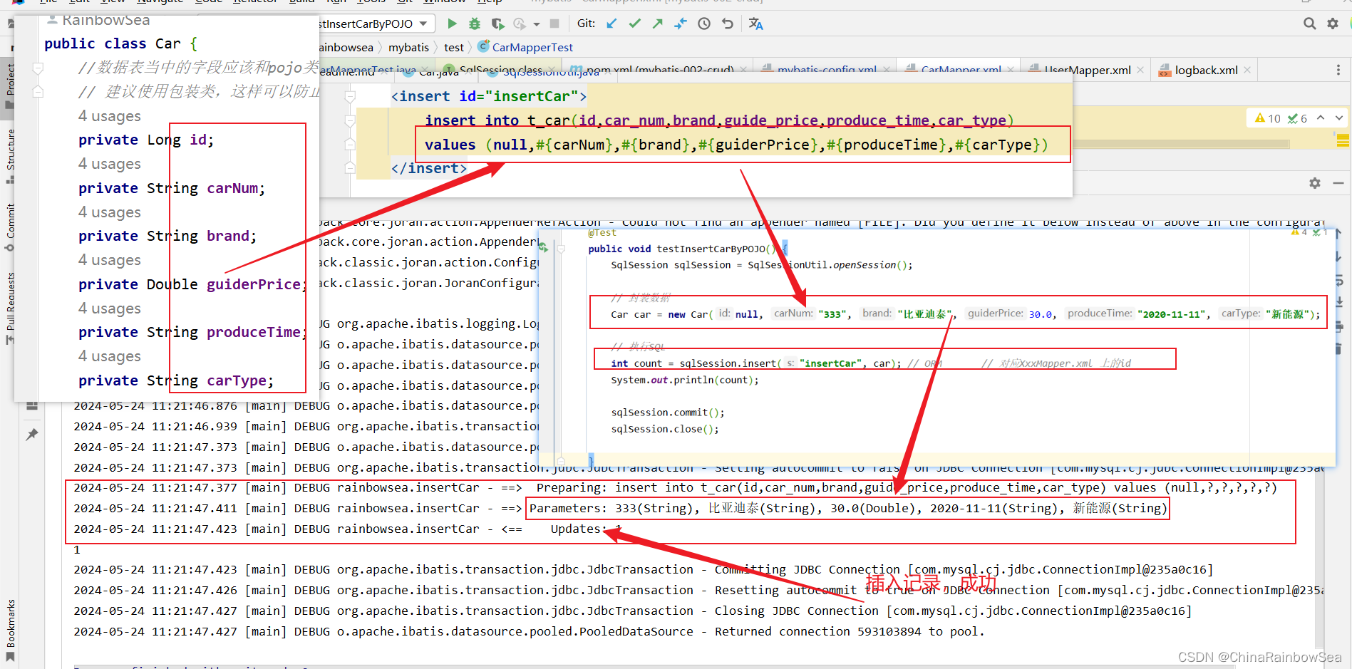Open the editor tabs more-options menu
This screenshot has width=1352, height=669.
(1338, 70)
